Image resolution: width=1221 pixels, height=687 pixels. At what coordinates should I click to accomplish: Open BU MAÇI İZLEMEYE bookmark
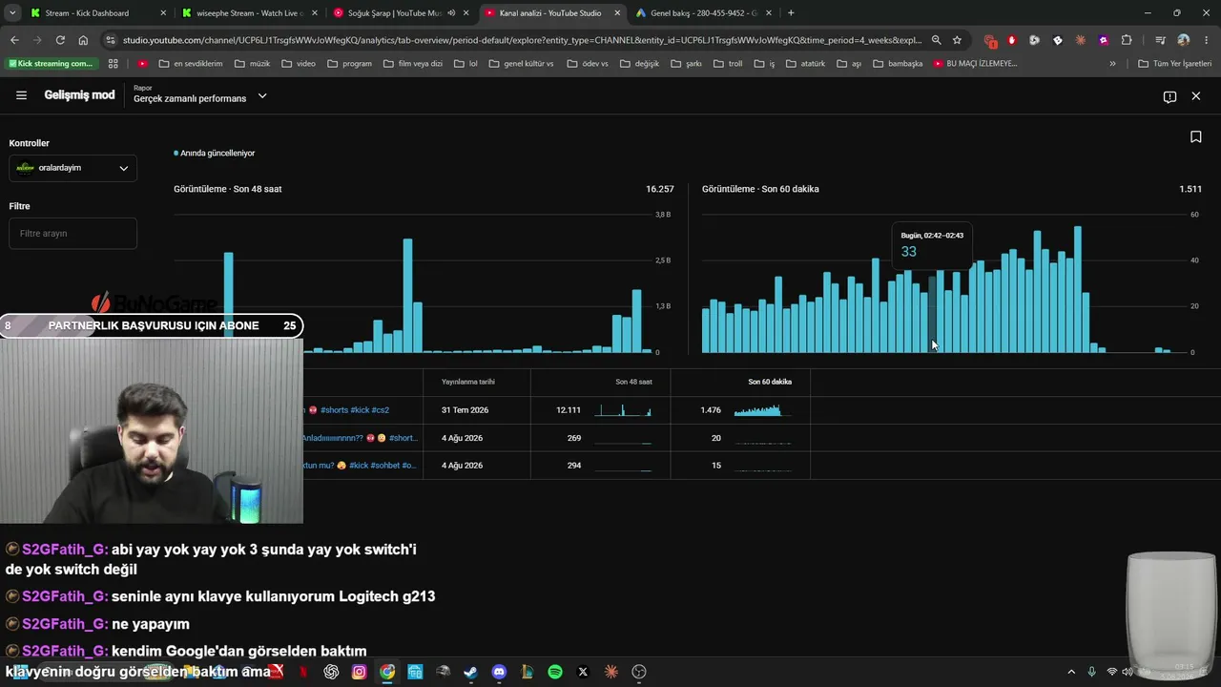point(975,64)
